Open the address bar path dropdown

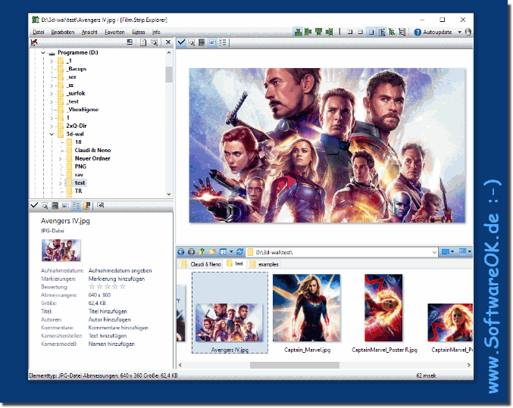tap(434, 252)
